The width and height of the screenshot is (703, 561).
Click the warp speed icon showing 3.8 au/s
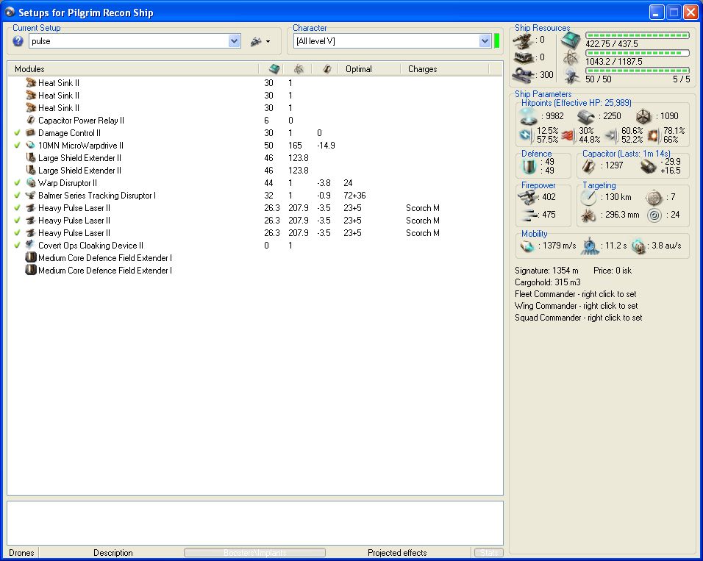[x=638, y=246]
